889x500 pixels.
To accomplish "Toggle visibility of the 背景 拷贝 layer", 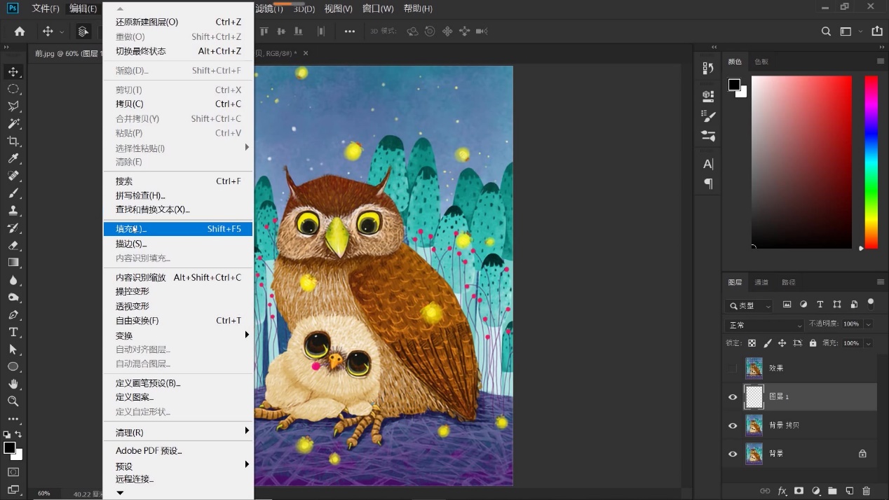I will tap(733, 426).
